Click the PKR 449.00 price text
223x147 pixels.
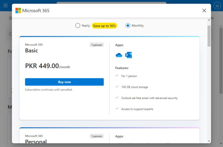pyautogui.click(x=42, y=66)
